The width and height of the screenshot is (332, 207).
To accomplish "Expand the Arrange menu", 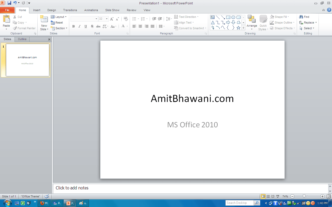I will (x=252, y=22).
